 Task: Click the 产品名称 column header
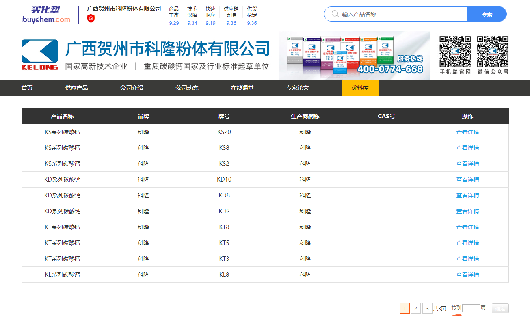coord(62,116)
